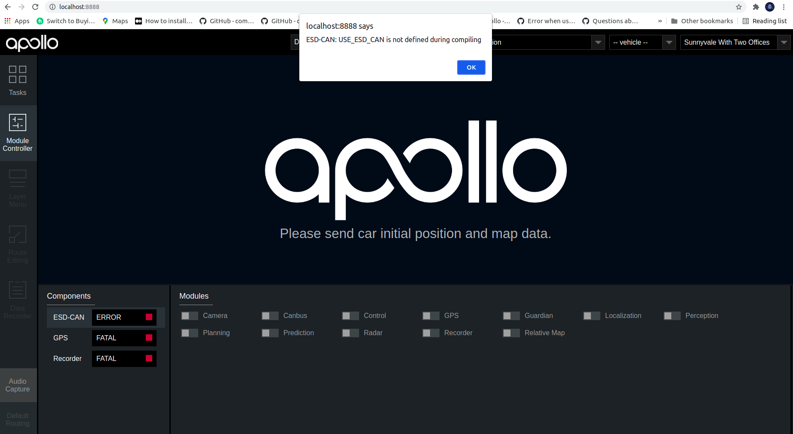The width and height of the screenshot is (793, 434).
Task: Dismiss the alert with the OK button
Action: (471, 67)
